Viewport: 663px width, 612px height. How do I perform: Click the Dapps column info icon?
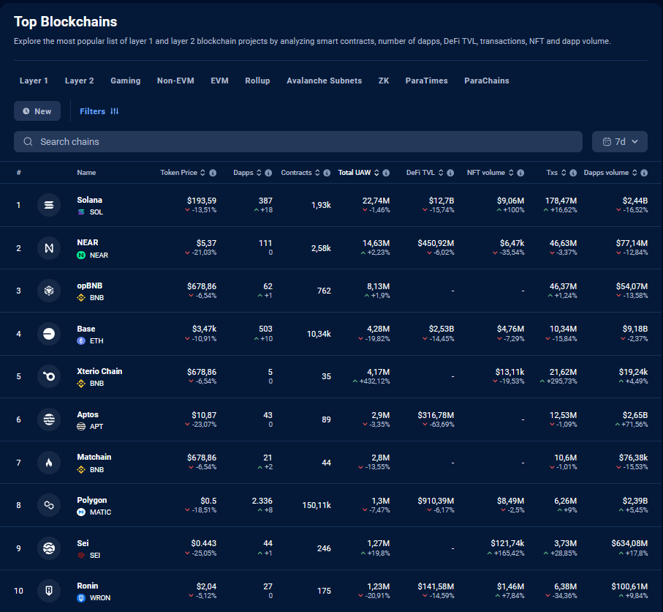click(268, 173)
